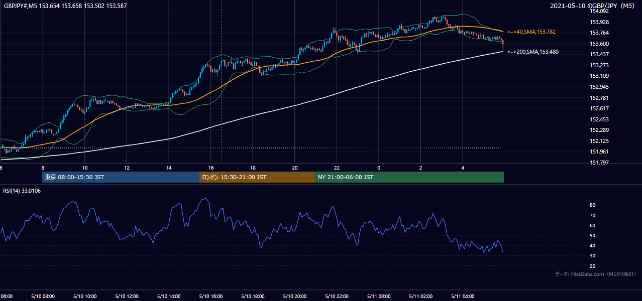Click the date label 5/10 16:00

[210, 296]
